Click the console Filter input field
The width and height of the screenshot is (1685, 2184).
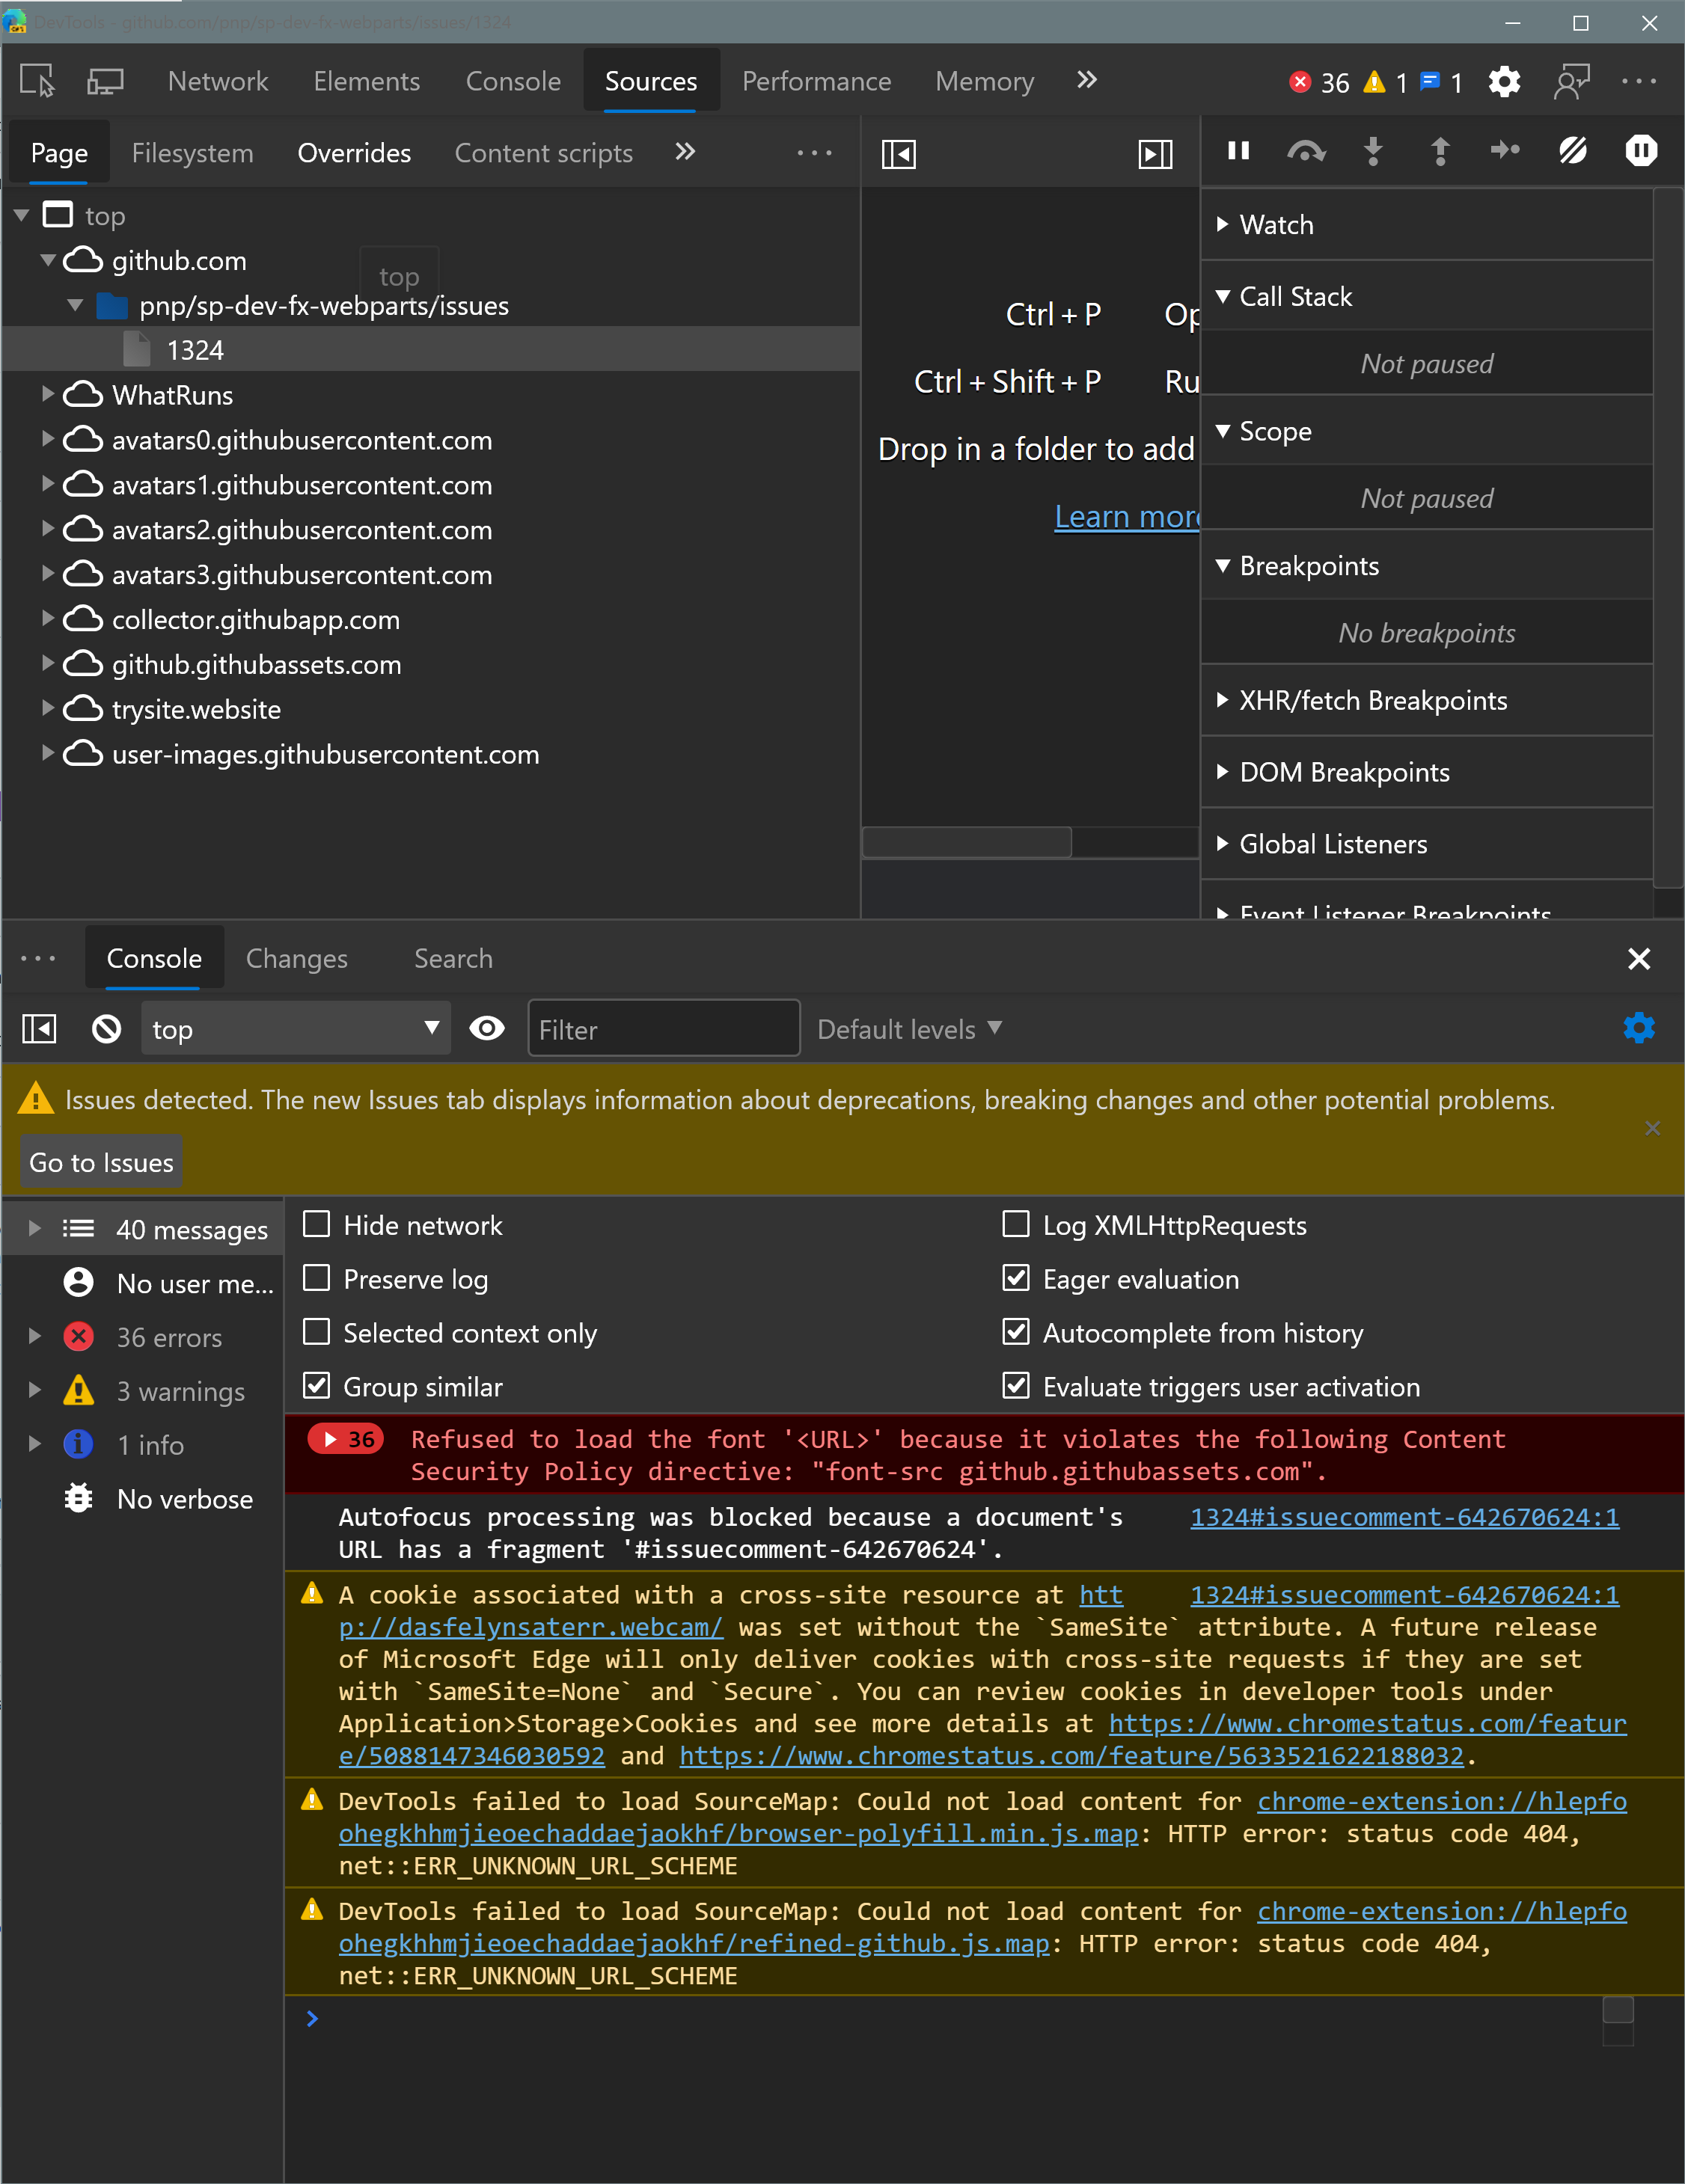[664, 1029]
